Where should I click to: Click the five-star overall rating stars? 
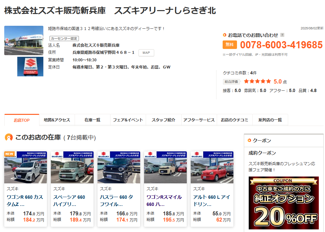257,82
